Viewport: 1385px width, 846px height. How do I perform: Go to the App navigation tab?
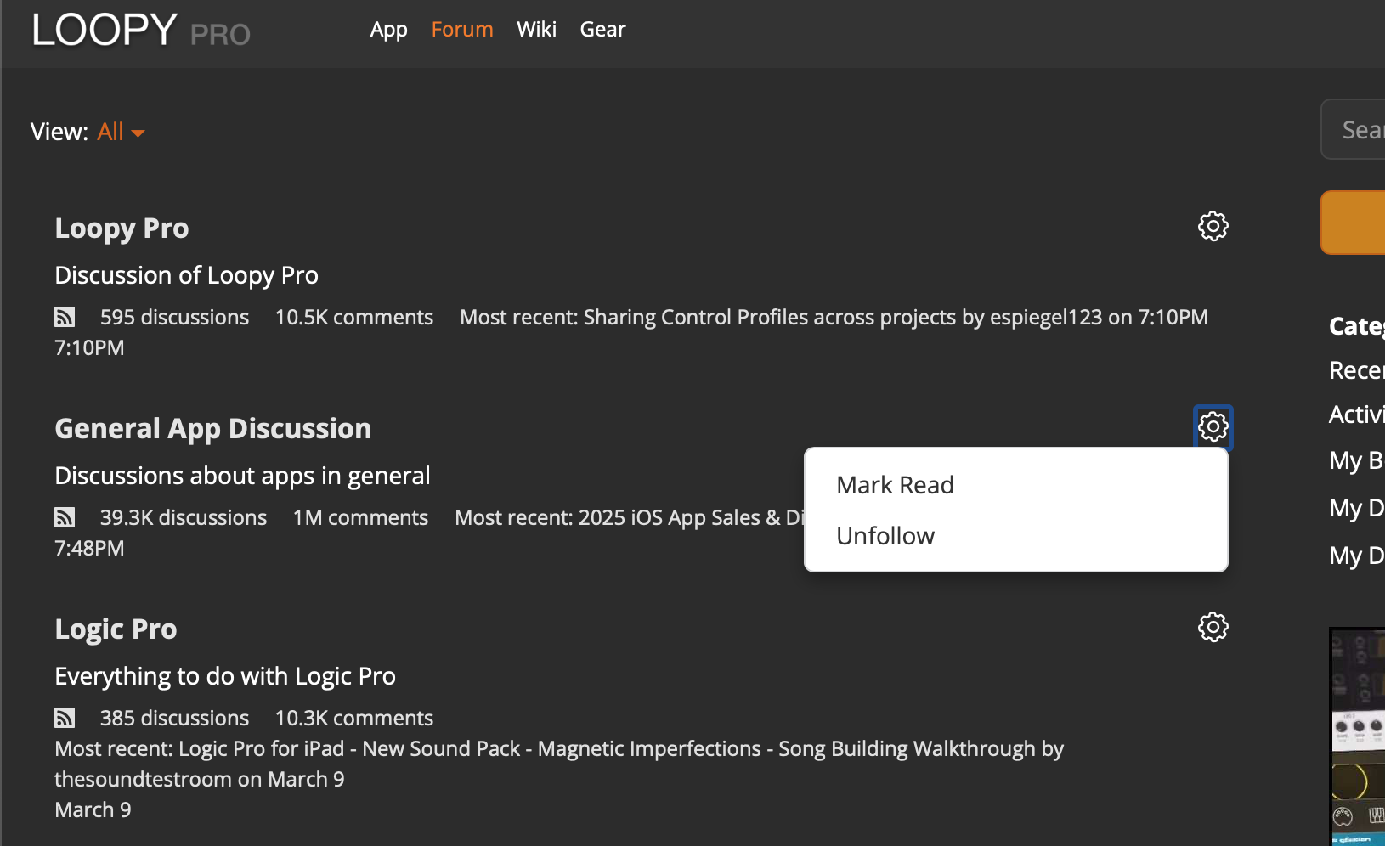pyautogui.click(x=388, y=30)
